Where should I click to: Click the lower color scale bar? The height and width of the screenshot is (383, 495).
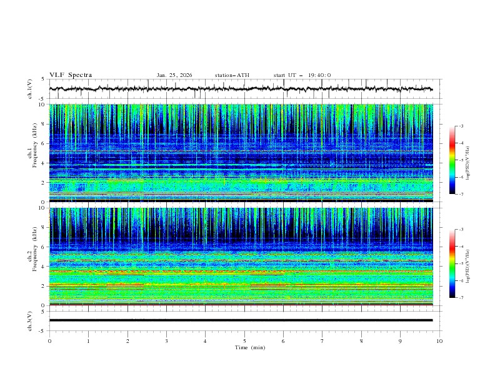[452, 263]
